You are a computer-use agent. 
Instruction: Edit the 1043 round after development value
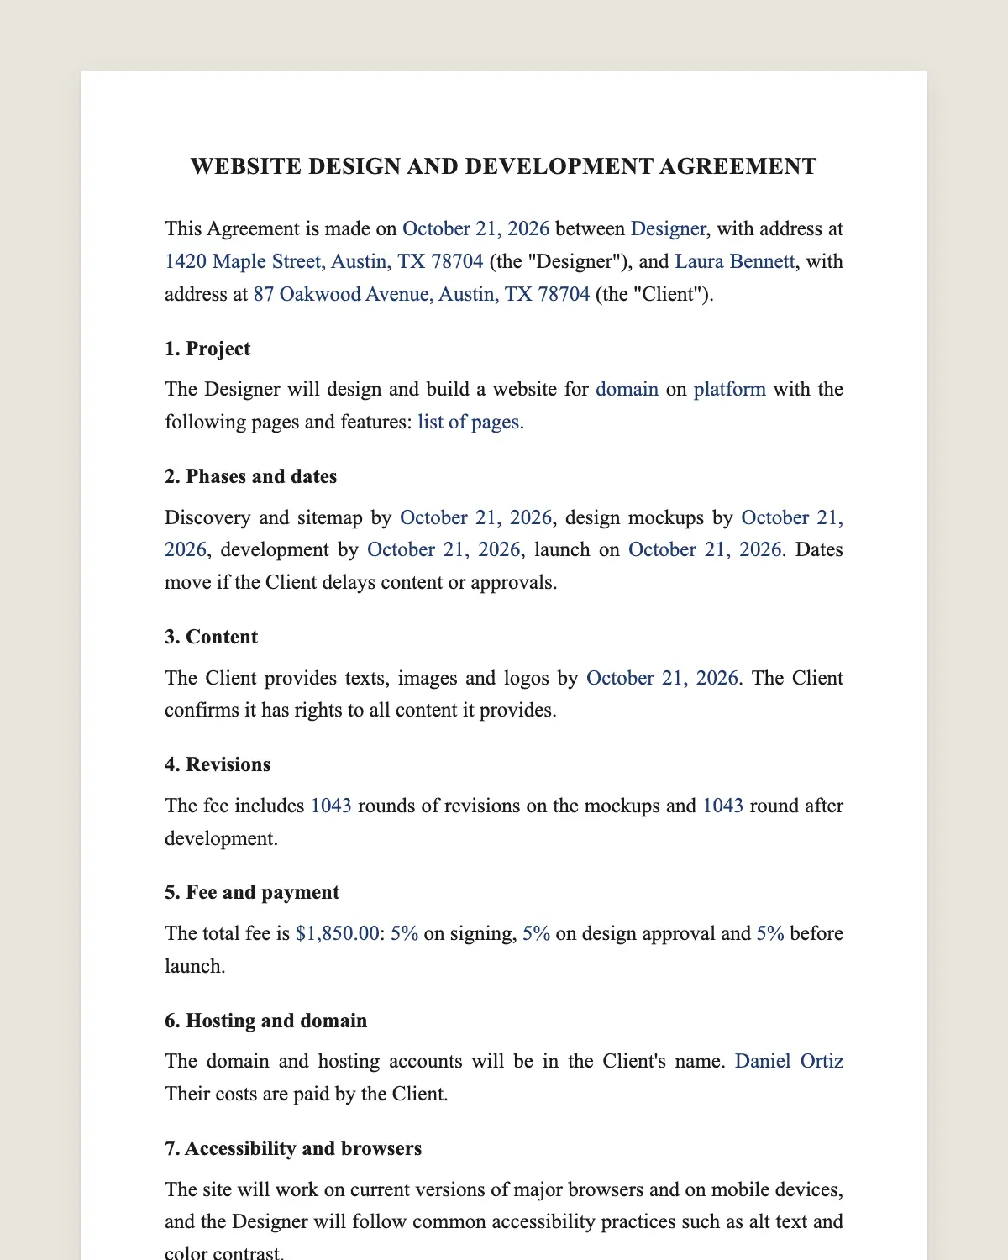723,806
